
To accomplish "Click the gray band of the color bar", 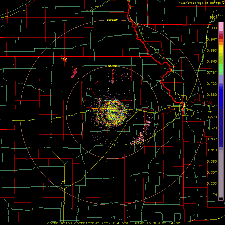I will click(x=221, y=174).
